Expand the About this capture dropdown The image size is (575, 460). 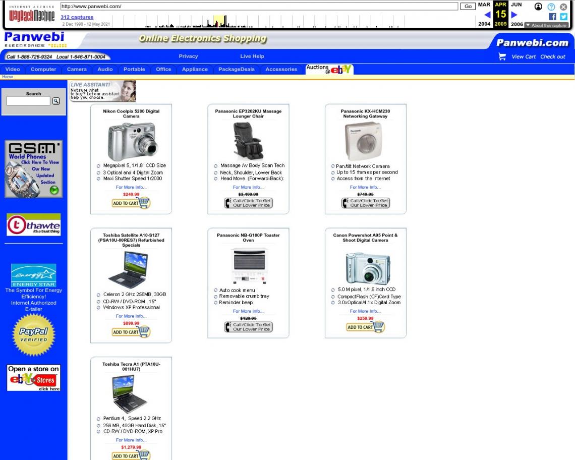[x=546, y=25]
